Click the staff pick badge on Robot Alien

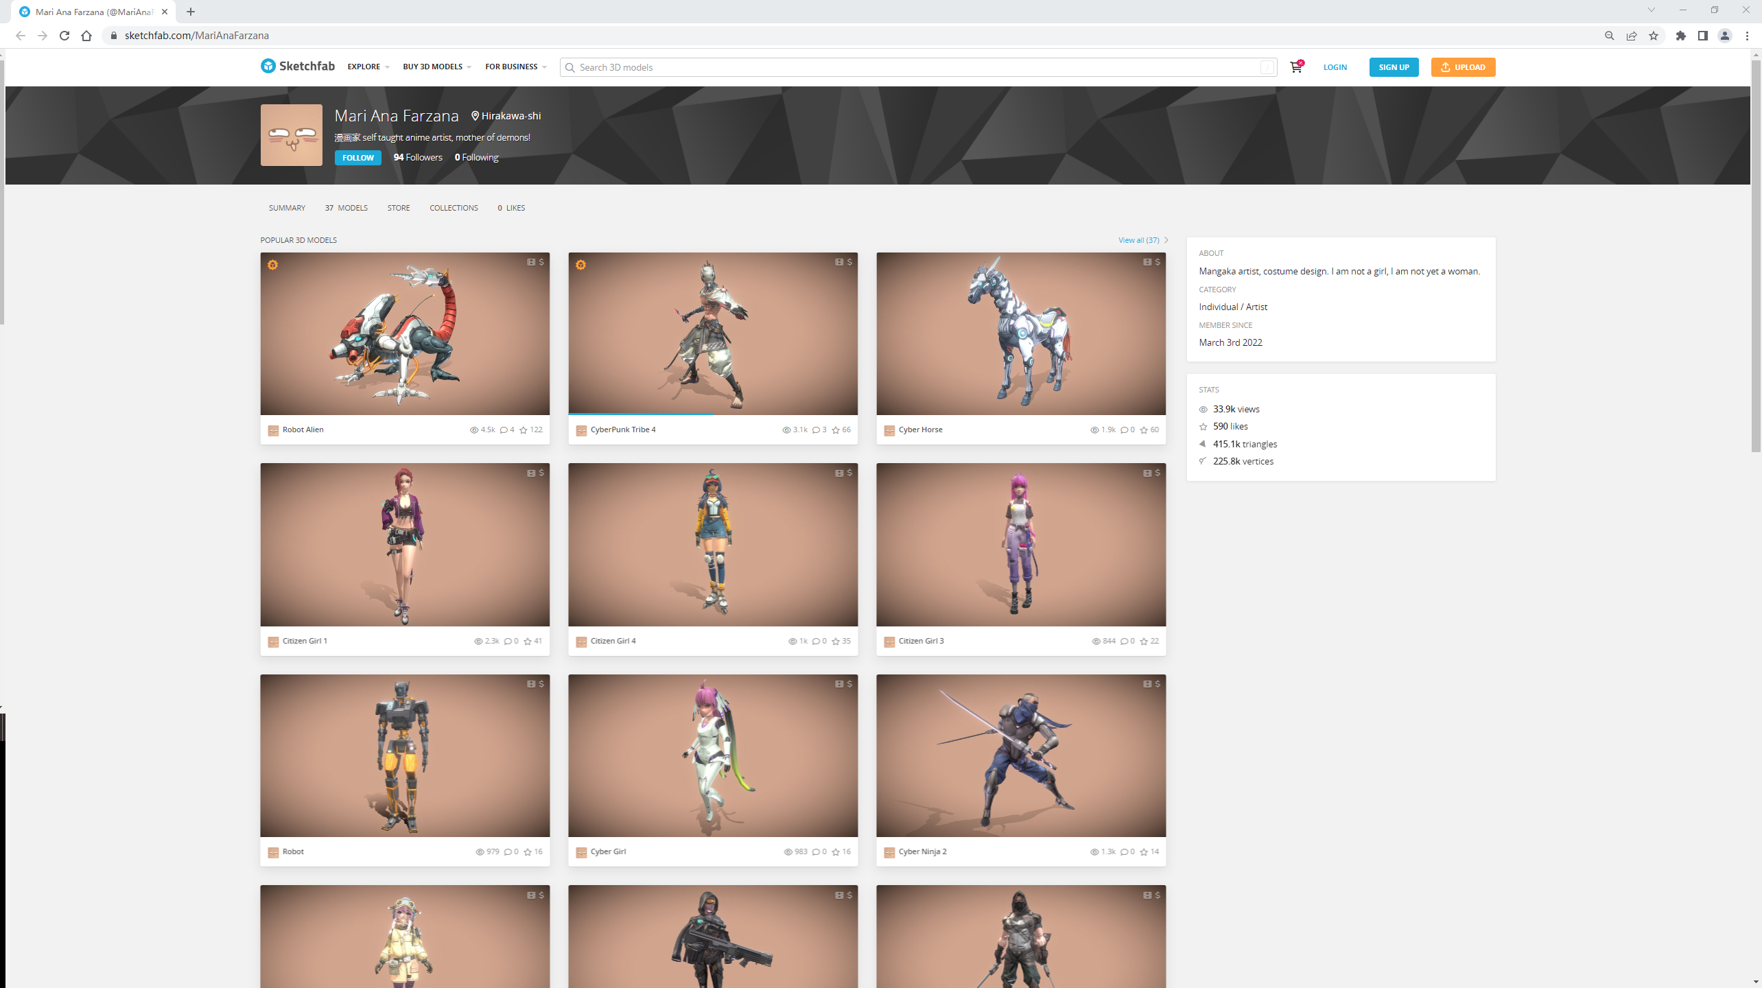[x=273, y=265]
